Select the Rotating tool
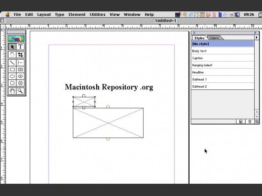This screenshot has height=196, width=262. point(12,55)
